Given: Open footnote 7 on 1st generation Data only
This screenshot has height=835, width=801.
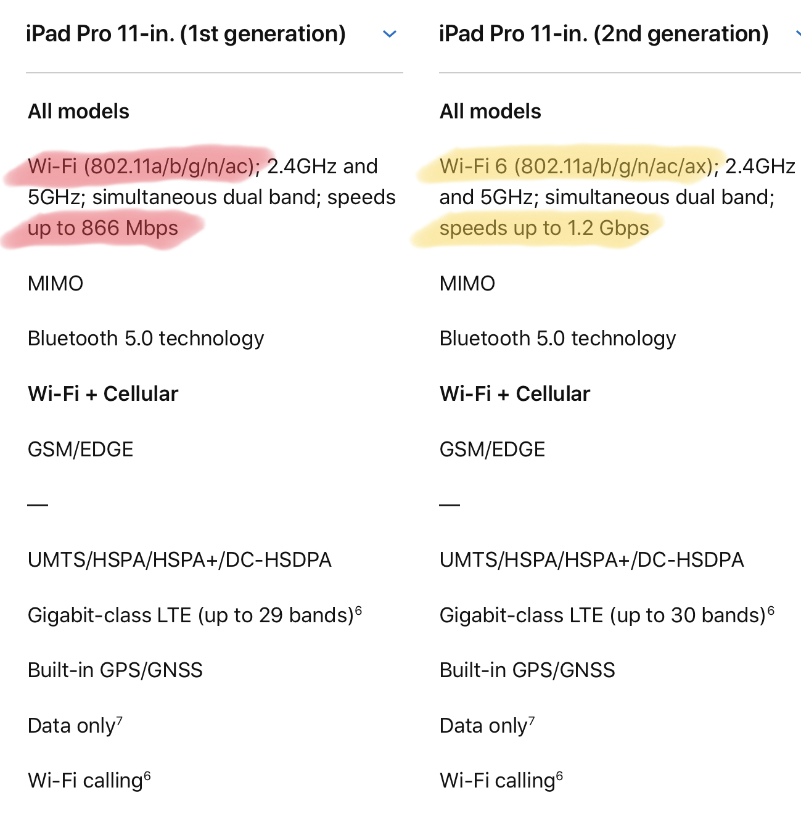Looking at the screenshot, I should [x=120, y=720].
